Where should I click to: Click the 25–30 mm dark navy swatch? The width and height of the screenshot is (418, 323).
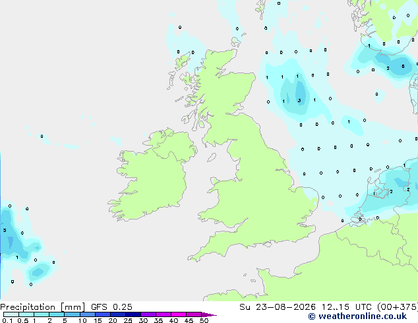pos(133,314)
